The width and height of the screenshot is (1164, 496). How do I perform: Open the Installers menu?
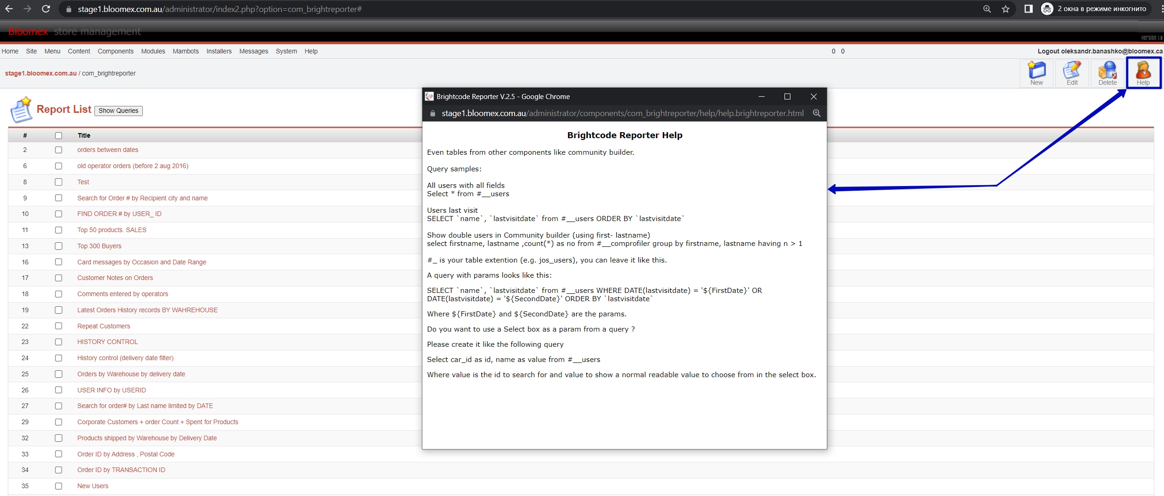(x=219, y=51)
